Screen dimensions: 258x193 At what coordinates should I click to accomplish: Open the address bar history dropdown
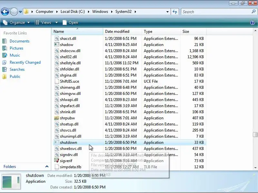pos(167,12)
